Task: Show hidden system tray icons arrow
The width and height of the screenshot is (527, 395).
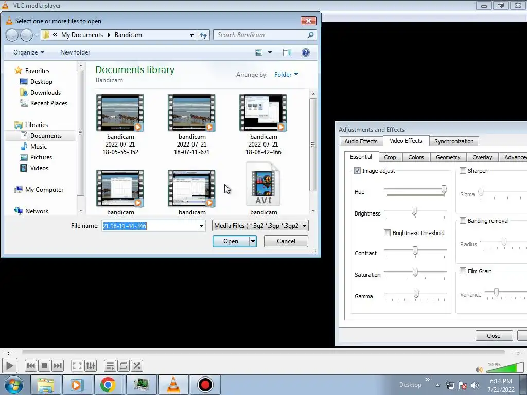Action: [x=437, y=385]
